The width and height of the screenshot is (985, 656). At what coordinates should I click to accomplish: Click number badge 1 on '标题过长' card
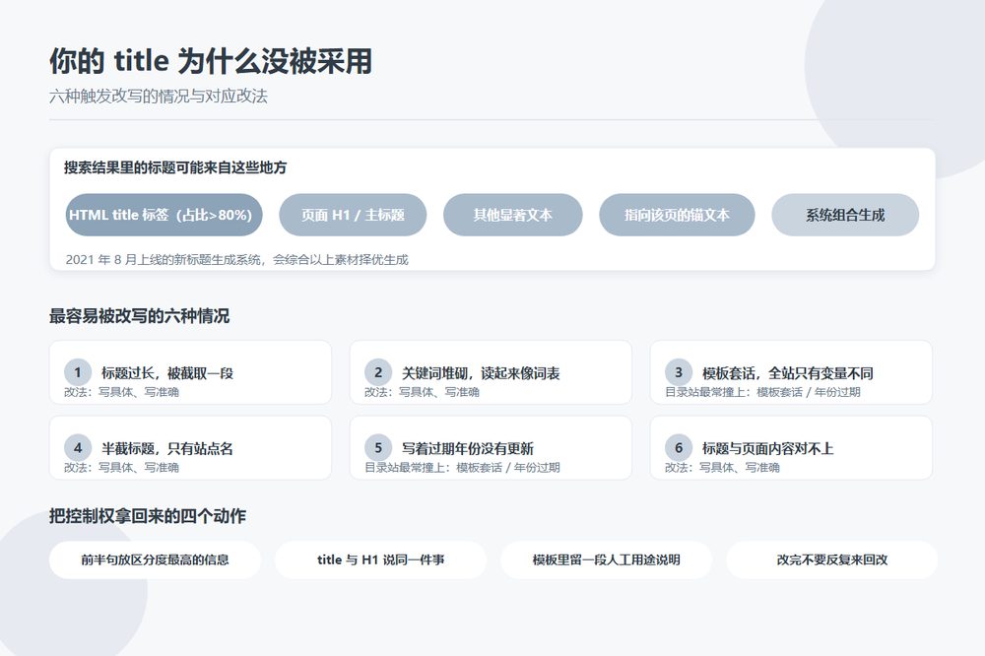click(78, 372)
